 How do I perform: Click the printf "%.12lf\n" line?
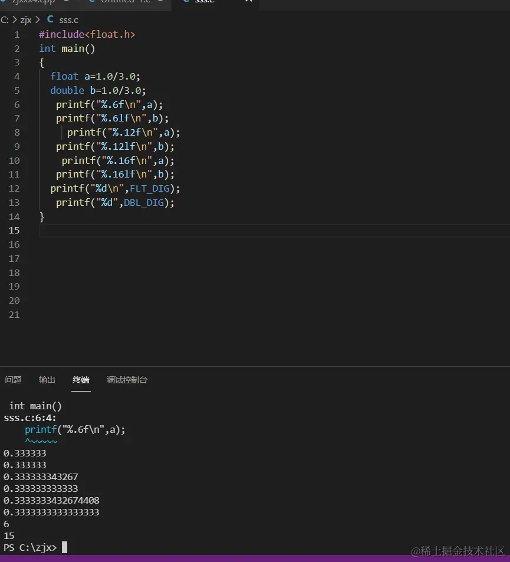point(115,147)
